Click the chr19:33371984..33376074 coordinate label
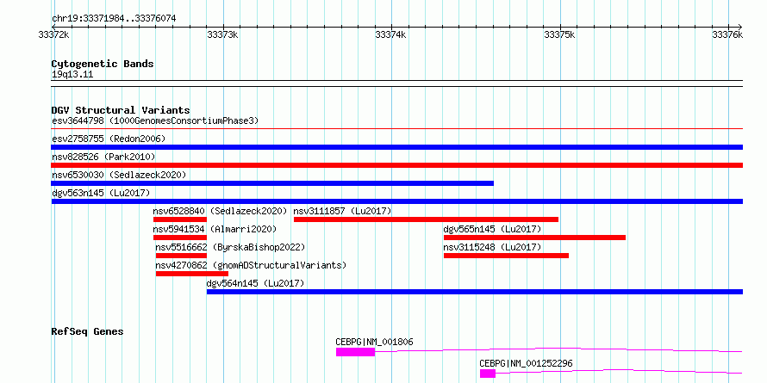The width and height of the screenshot is (767, 383). click(114, 19)
